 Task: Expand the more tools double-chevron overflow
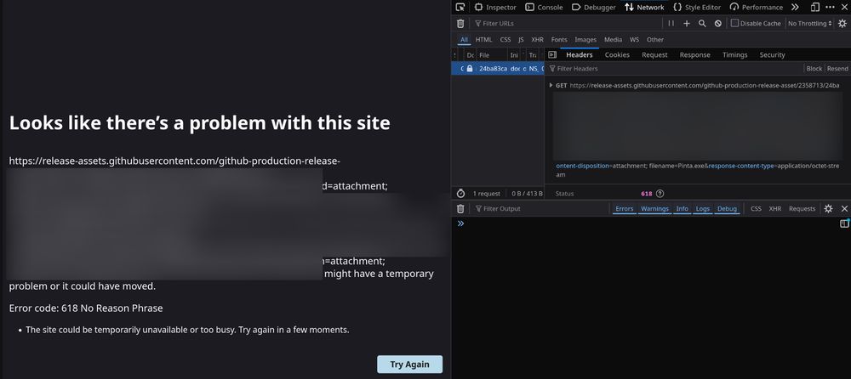(x=795, y=7)
